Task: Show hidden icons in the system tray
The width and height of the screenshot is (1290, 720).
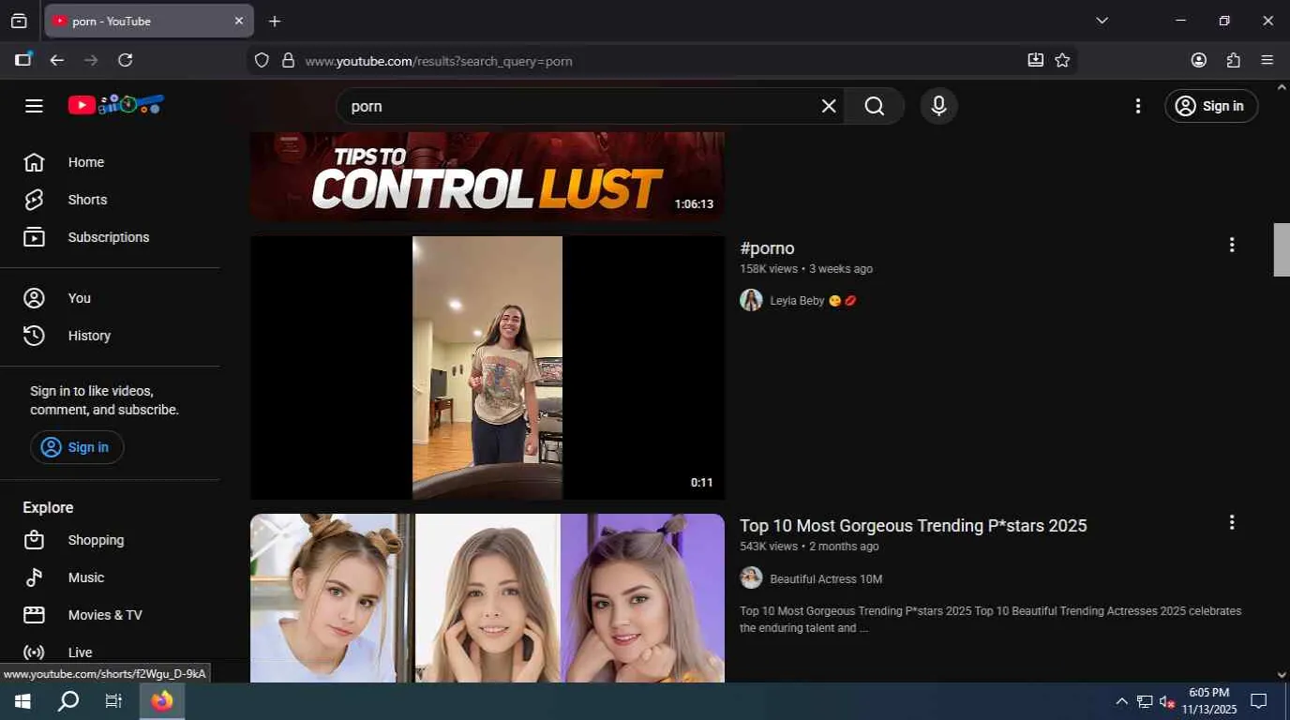Action: click(x=1121, y=701)
